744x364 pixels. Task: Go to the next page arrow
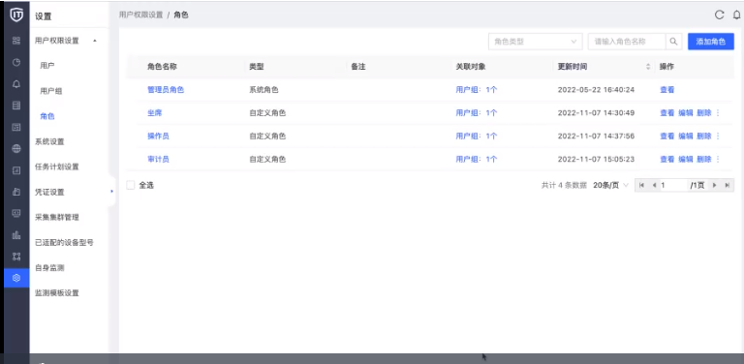(x=714, y=185)
